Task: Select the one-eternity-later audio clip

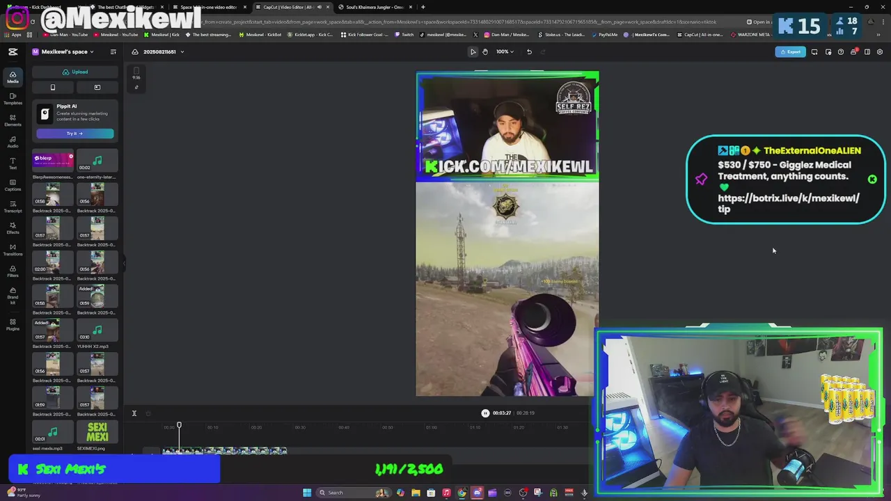Action: coord(97,162)
